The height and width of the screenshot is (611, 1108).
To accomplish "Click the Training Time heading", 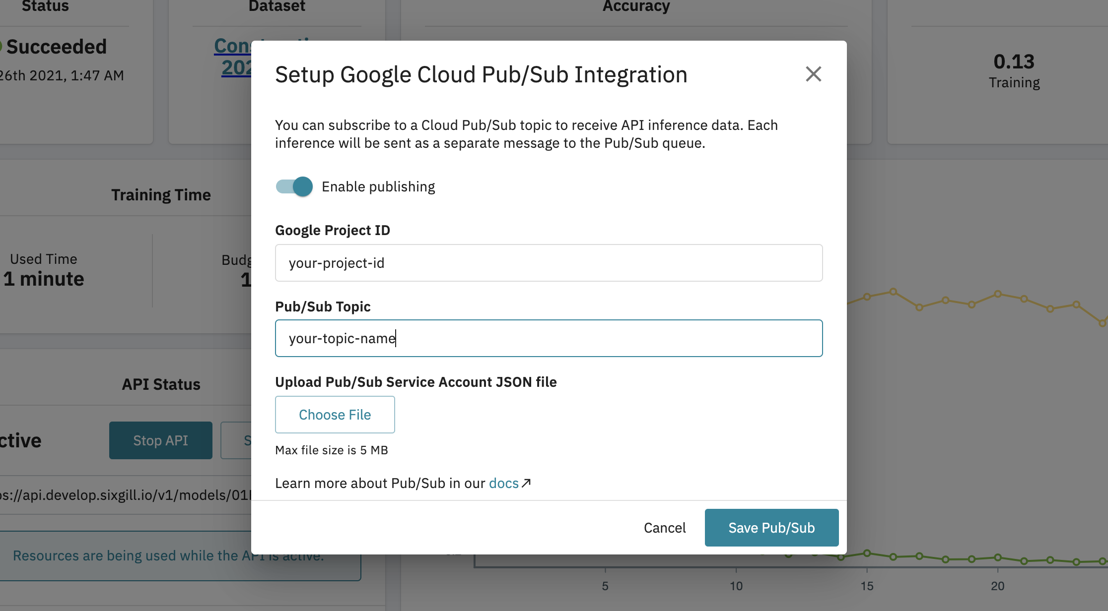I will pyautogui.click(x=161, y=195).
